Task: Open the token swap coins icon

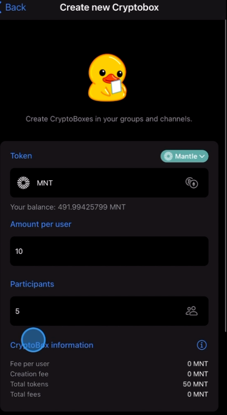Action: click(x=192, y=183)
